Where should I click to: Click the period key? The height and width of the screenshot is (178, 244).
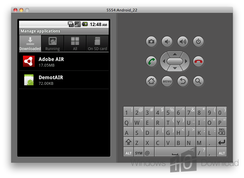pos(211,142)
